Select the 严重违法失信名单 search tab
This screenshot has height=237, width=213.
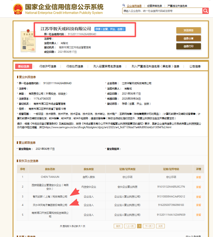[x=177, y=6]
